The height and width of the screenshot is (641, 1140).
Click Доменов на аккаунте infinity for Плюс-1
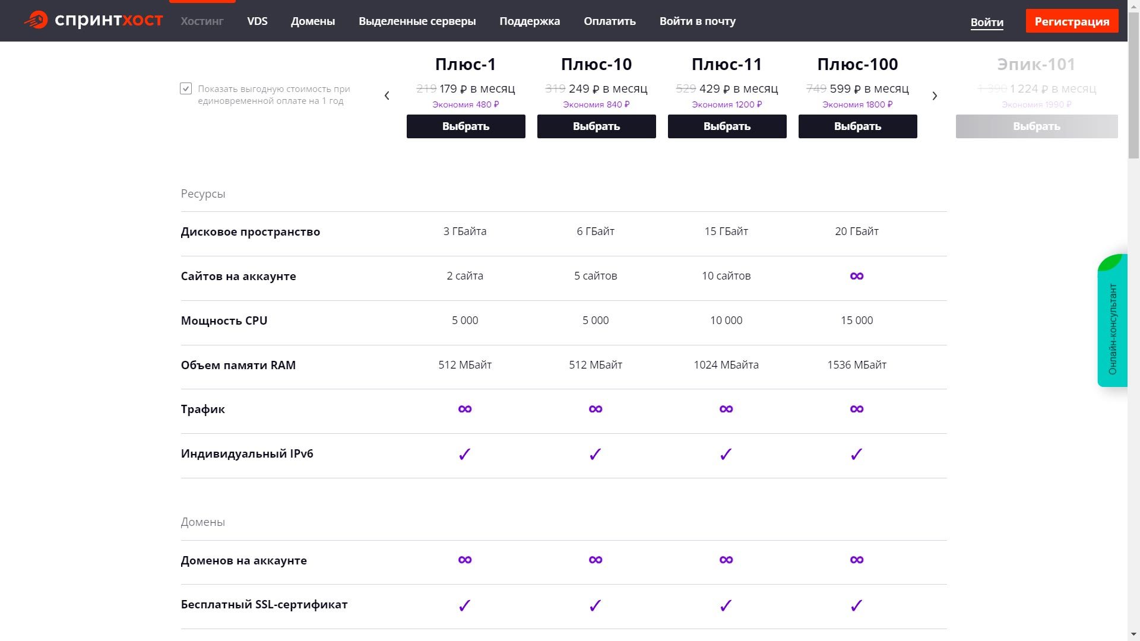click(x=465, y=560)
